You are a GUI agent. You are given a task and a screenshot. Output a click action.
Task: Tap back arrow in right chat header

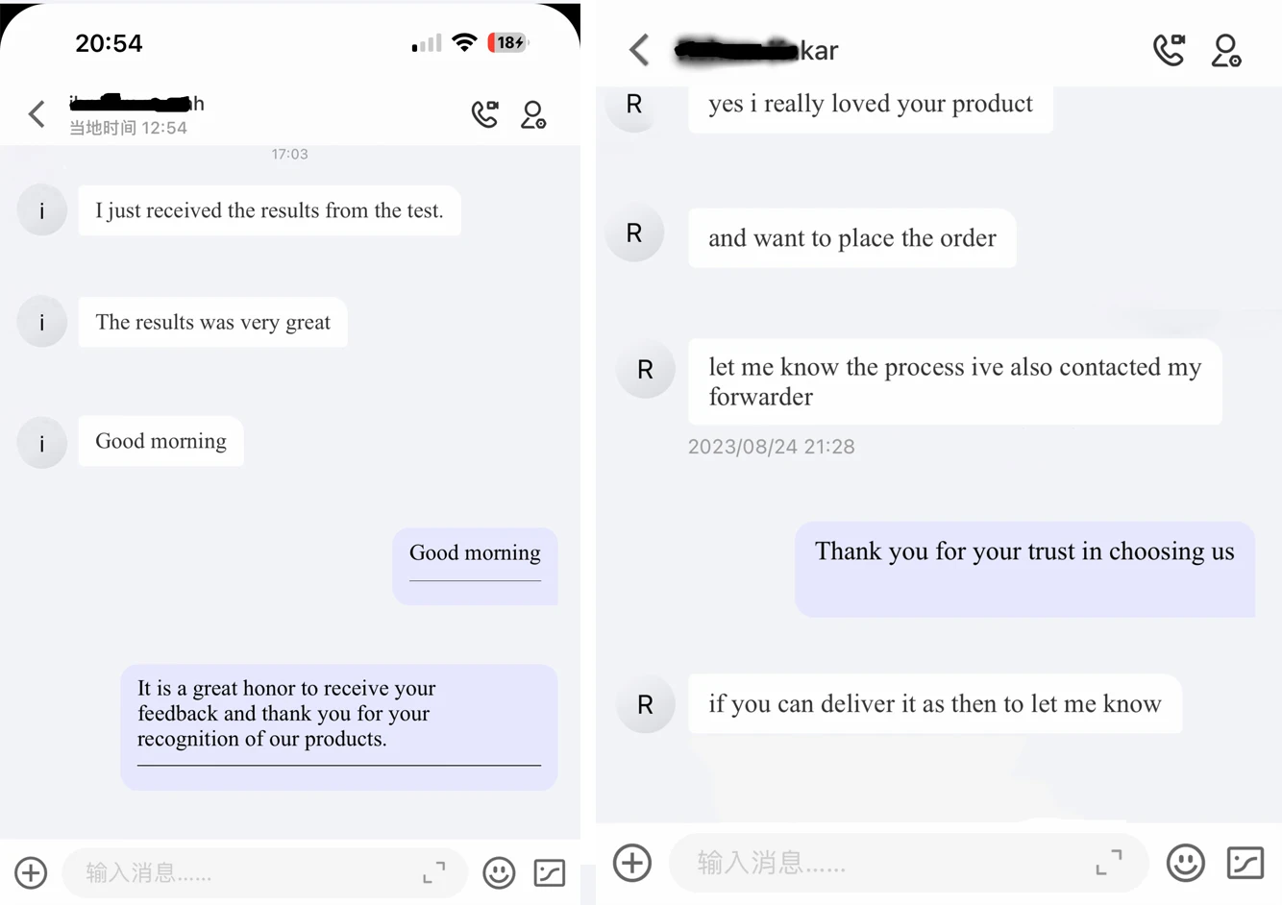(639, 50)
